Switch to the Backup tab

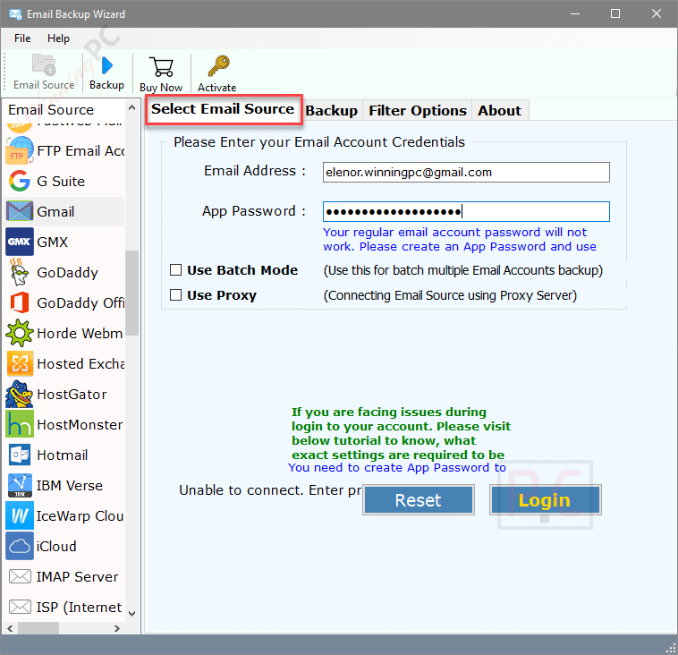(332, 111)
